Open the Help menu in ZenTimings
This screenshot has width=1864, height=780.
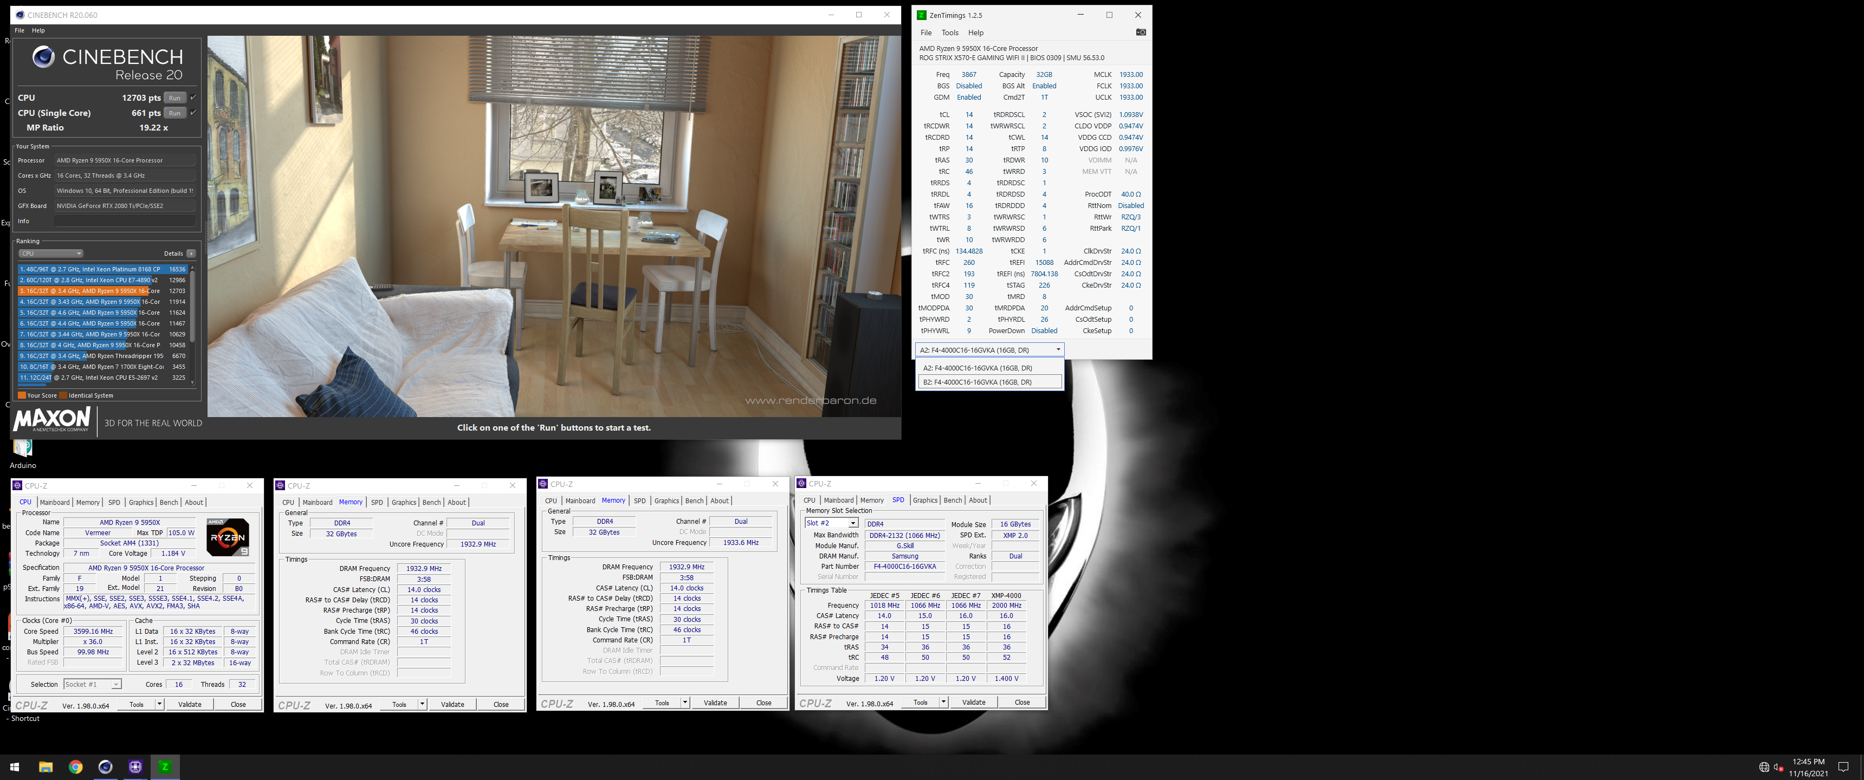[x=975, y=32]
